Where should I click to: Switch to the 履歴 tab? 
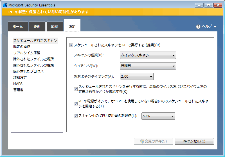[x=55, y=26]
